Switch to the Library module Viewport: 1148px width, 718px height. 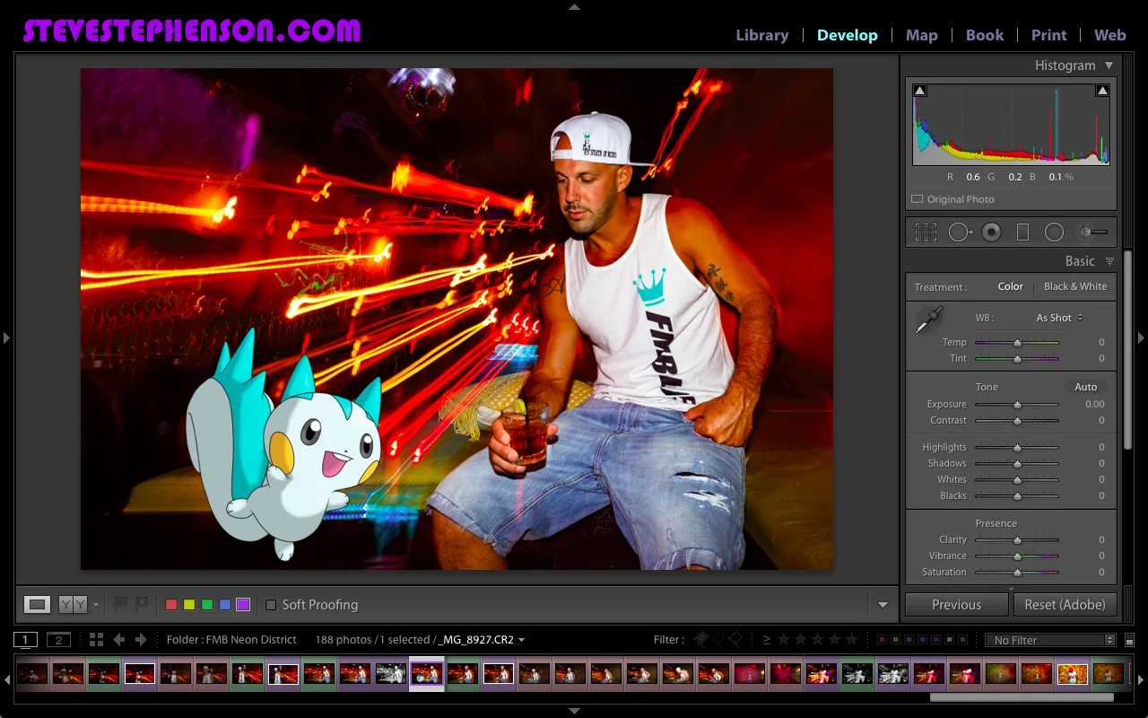762,35
